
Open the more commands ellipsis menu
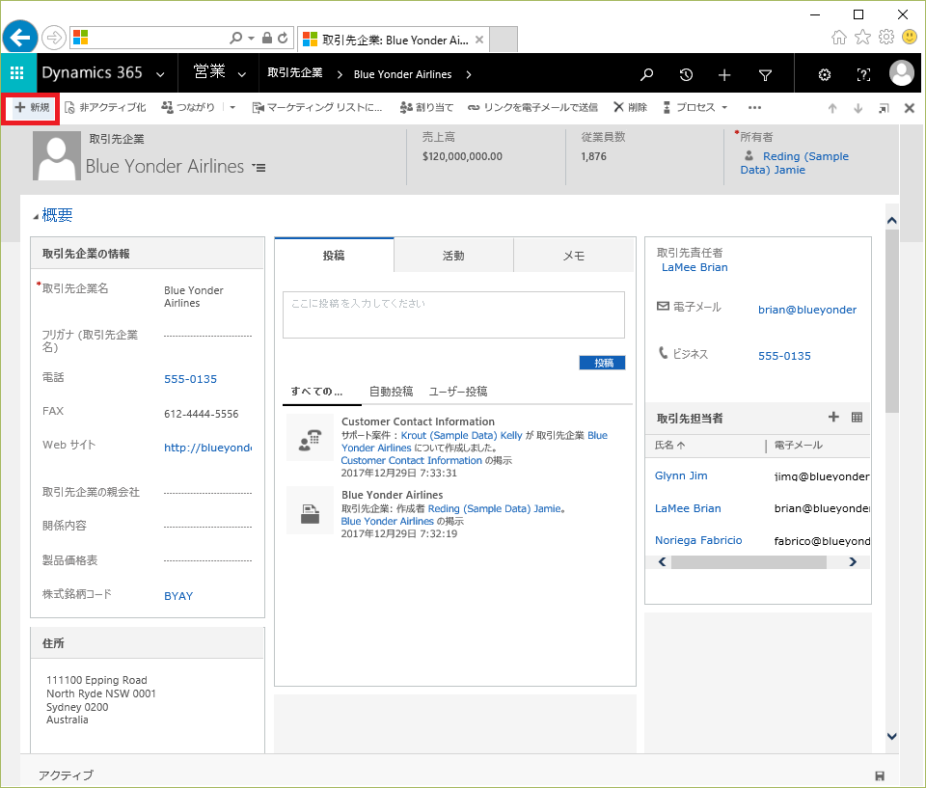754,107
